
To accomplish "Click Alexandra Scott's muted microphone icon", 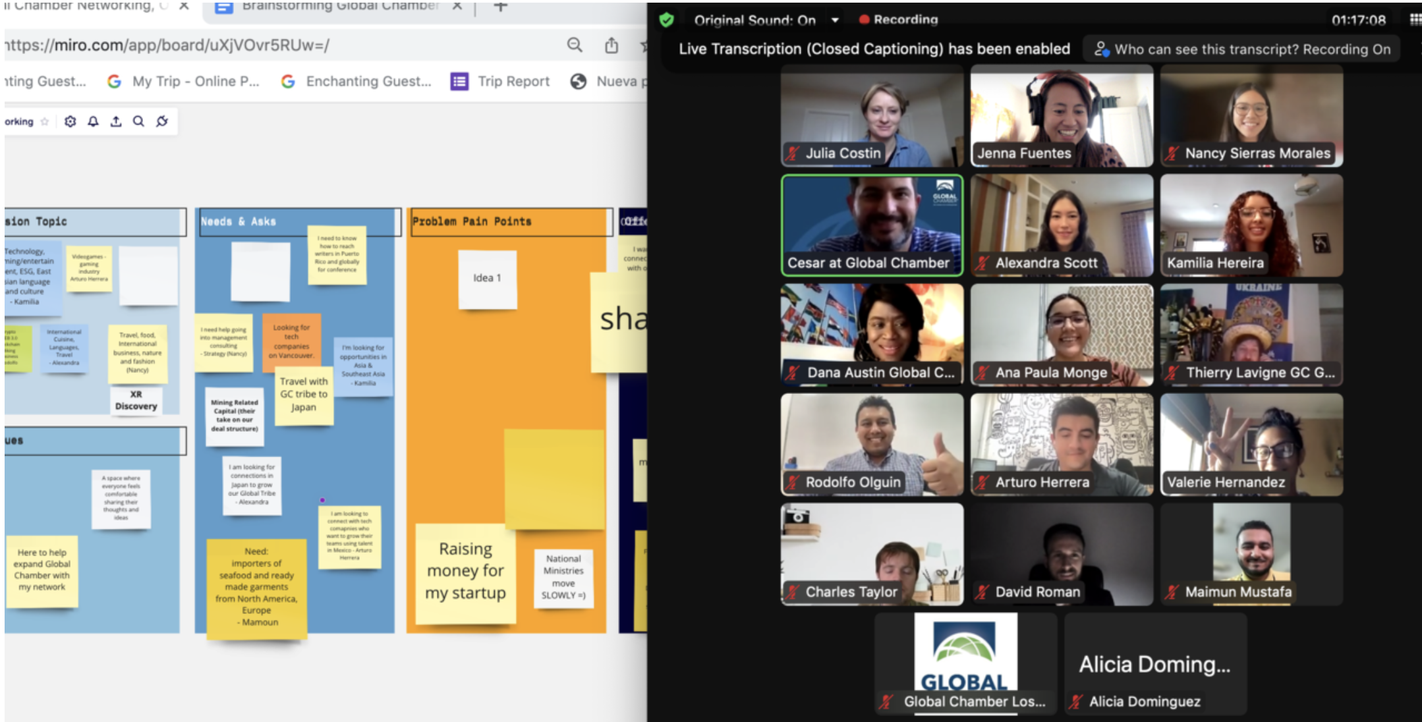I will 982,263.
